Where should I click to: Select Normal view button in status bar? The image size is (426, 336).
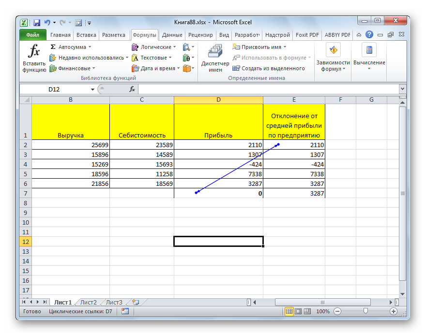pos(289,311)
